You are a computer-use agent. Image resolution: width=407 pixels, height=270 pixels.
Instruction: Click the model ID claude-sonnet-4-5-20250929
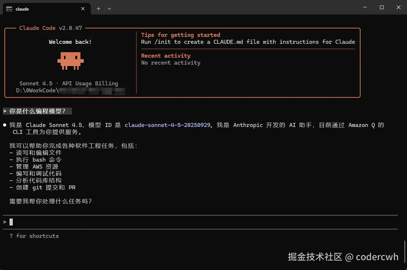pos(167,125)
